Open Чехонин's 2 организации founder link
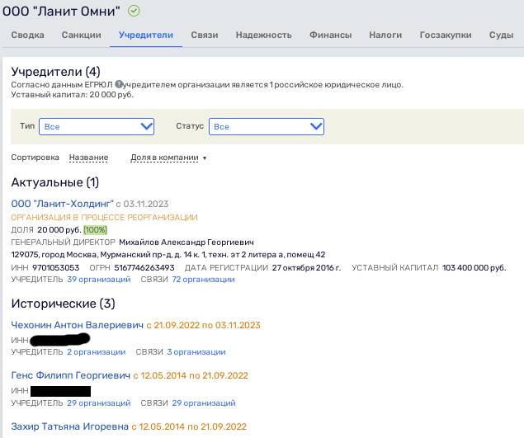Image resolution: width=524 pixels, height=438 pixels. (97, 352)
